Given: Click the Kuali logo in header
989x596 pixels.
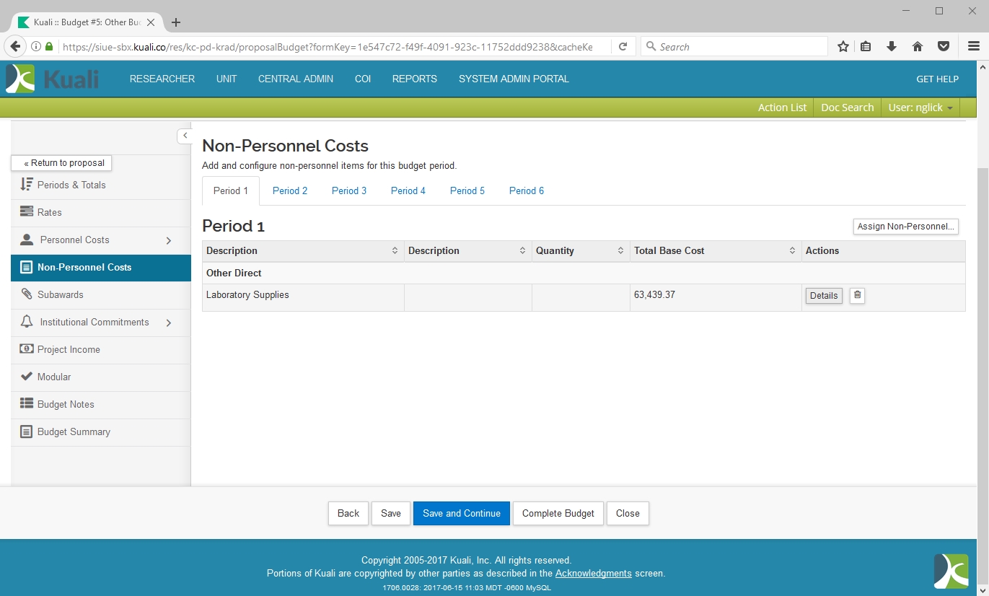Looking at the screenshot, I should coord(53,79).
